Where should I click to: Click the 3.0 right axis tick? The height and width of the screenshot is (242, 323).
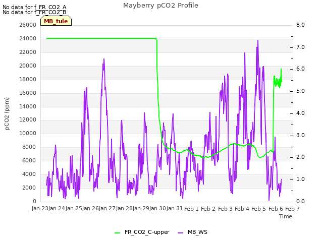tap(300, 136)
